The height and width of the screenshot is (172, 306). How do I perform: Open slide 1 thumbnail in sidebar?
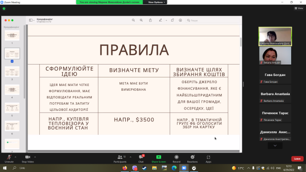tap(12, 35)
